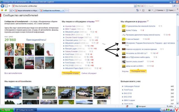Select the Сообщество на aVtomar... tab

[x=51, y=11]
